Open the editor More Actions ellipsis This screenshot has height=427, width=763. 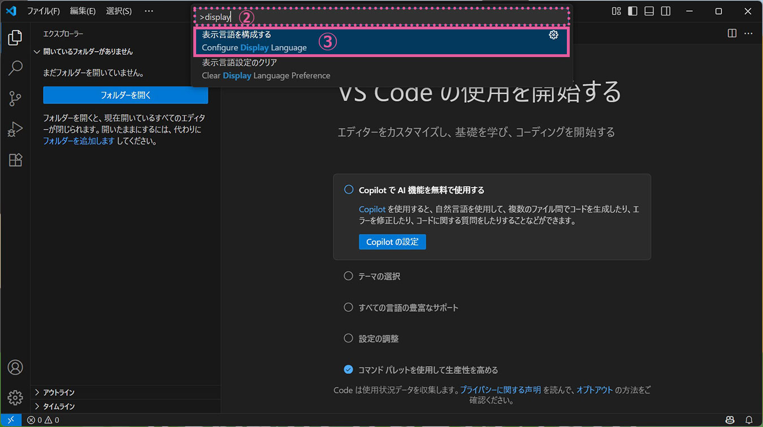click(748, 33)
